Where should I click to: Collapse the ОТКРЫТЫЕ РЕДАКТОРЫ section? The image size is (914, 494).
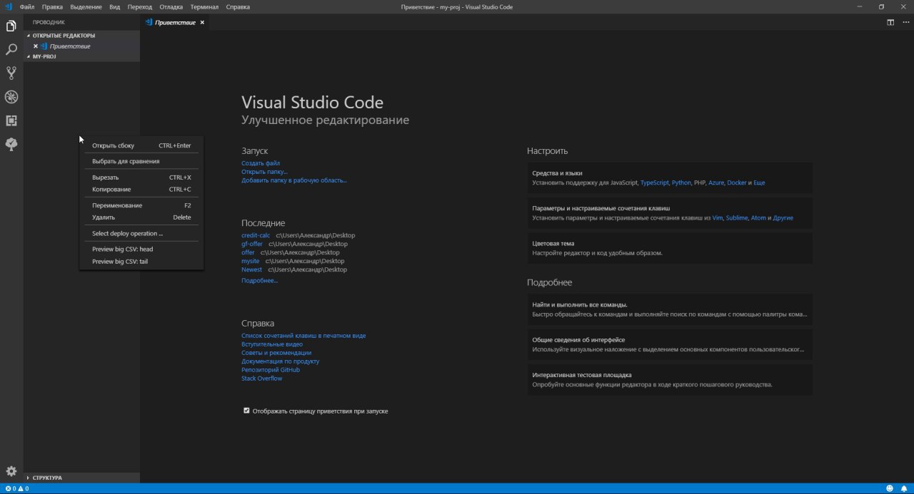pyautogui.click(x=82, y=35)
